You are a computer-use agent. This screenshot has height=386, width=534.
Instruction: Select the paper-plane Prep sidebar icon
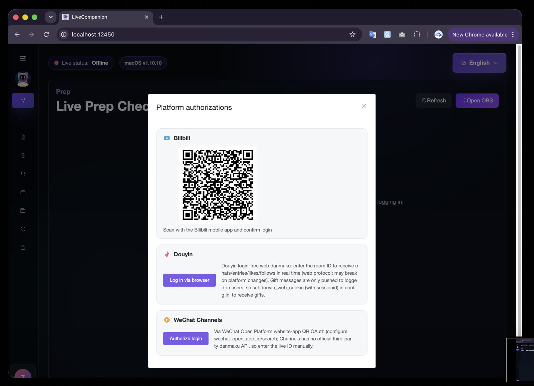tap(23, 100)
